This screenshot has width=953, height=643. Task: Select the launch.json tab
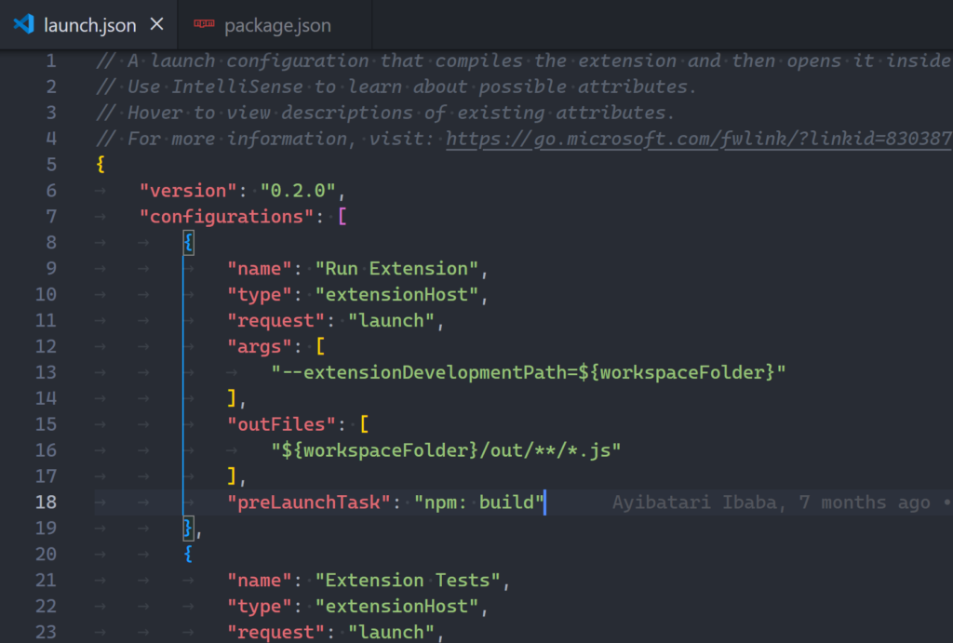(89, 25)
